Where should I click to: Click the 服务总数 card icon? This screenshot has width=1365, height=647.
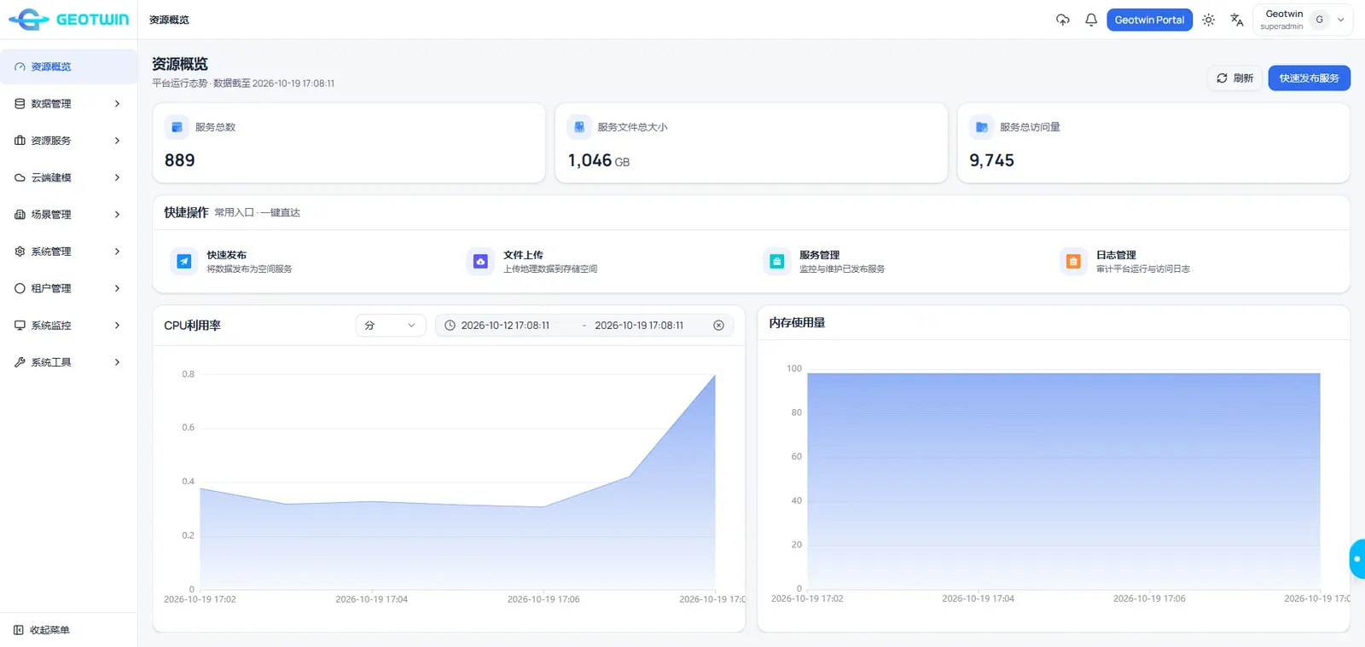[x=177, y=127]
